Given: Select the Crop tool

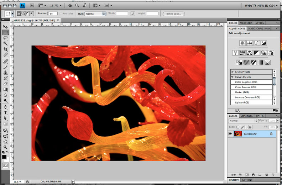Looking at the screenshot, I should click(x=5, y=49).
